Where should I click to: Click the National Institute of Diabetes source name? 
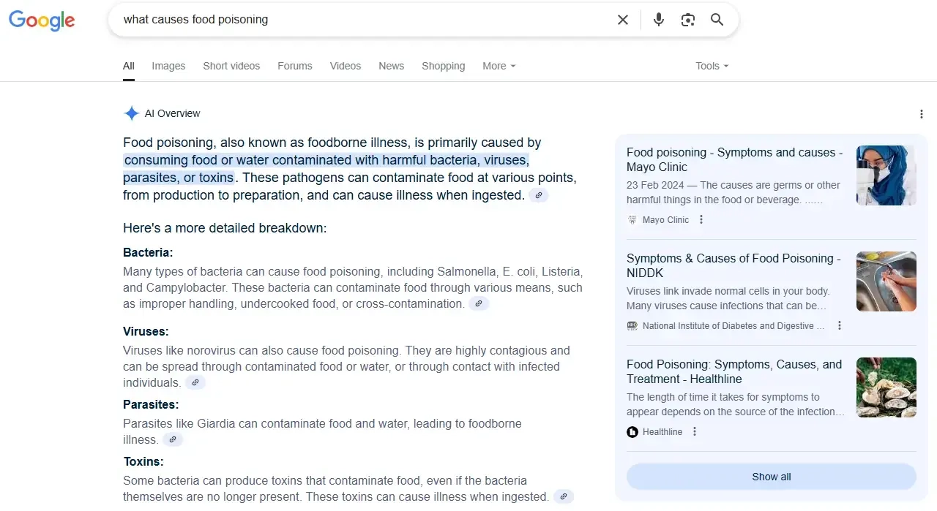[x=733, y=325]
